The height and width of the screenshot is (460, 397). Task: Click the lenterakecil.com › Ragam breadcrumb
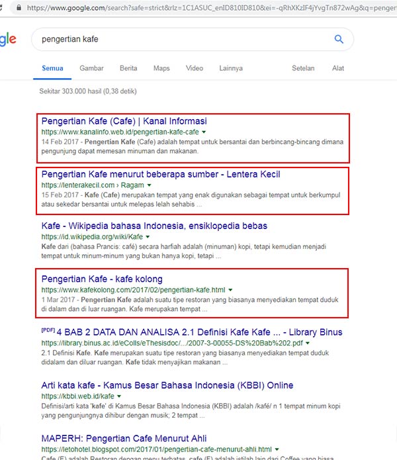(x=93, y=185)
